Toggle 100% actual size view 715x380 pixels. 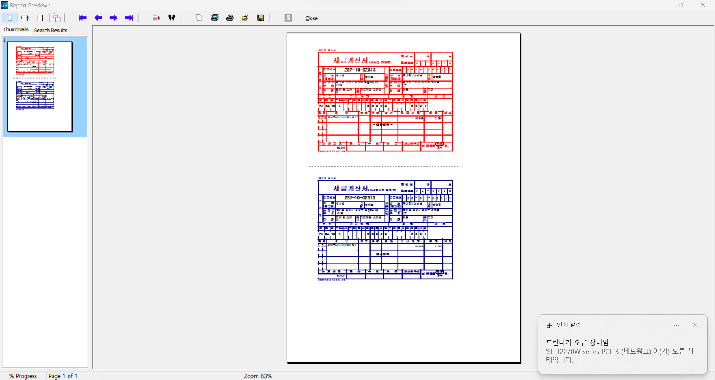pos(40,18)
